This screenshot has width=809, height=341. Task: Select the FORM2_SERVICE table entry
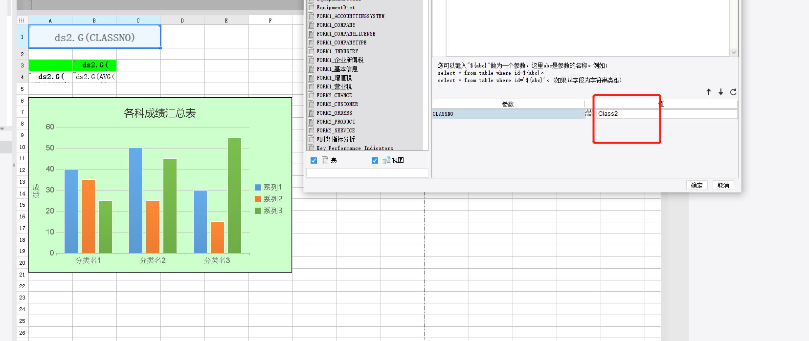coord(336,130)
